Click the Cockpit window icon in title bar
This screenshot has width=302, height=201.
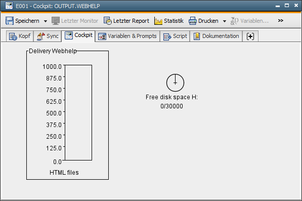9,6
